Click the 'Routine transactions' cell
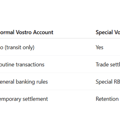The height and width of the screenshot is (117, 120). tap(22, 65)
